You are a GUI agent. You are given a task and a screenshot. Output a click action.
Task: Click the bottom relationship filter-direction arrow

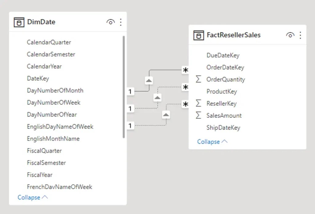tap(165, 114)
